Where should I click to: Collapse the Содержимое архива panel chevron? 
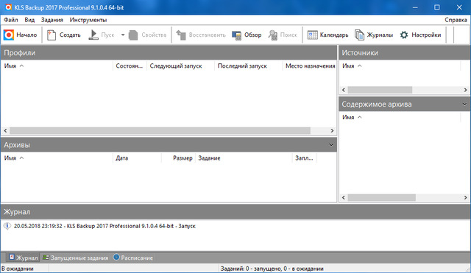point(464,104)
